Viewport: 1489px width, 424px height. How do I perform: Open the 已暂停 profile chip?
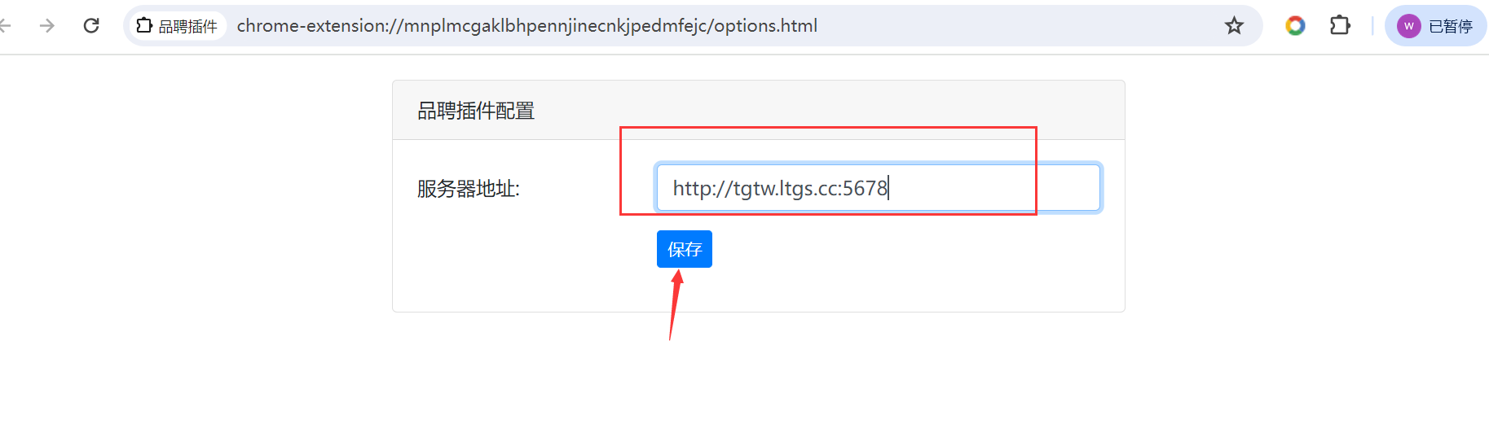(x=1435, y=26)
